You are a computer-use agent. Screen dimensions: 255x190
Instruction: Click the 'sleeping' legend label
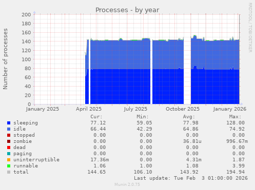click(26, 123)
